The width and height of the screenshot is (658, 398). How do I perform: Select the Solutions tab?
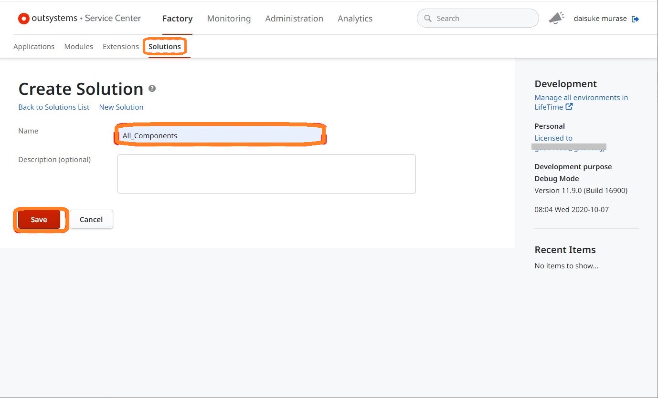point(165,47)
